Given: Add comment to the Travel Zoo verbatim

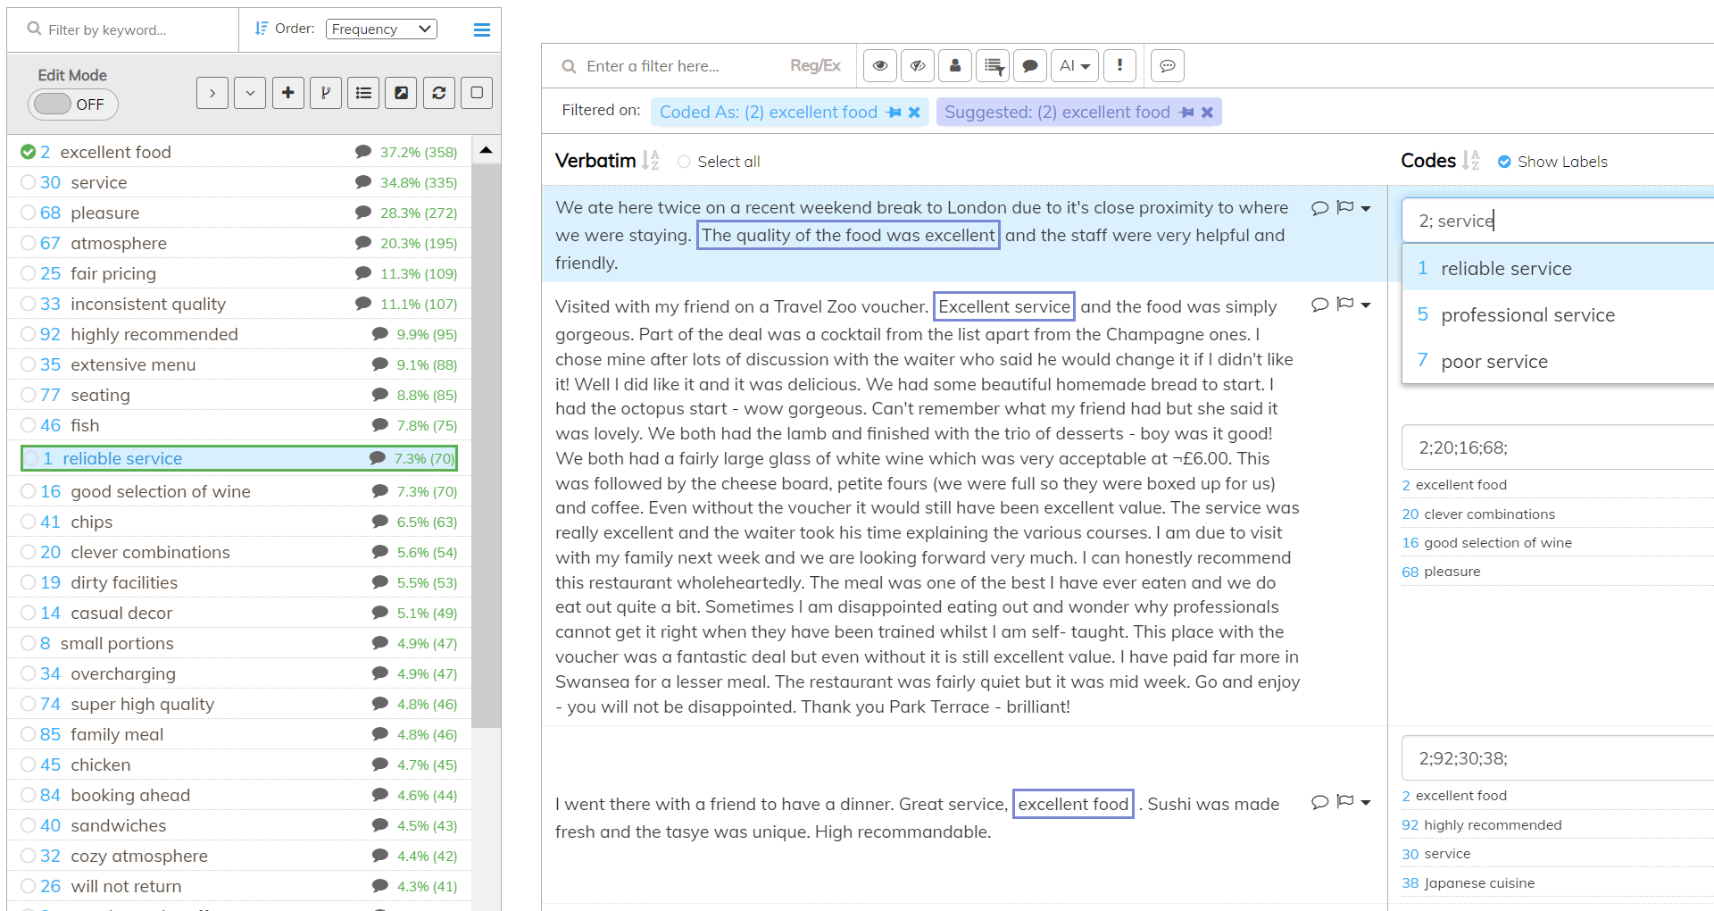Looking at the screenshot, I should (x=1319, y=305).
